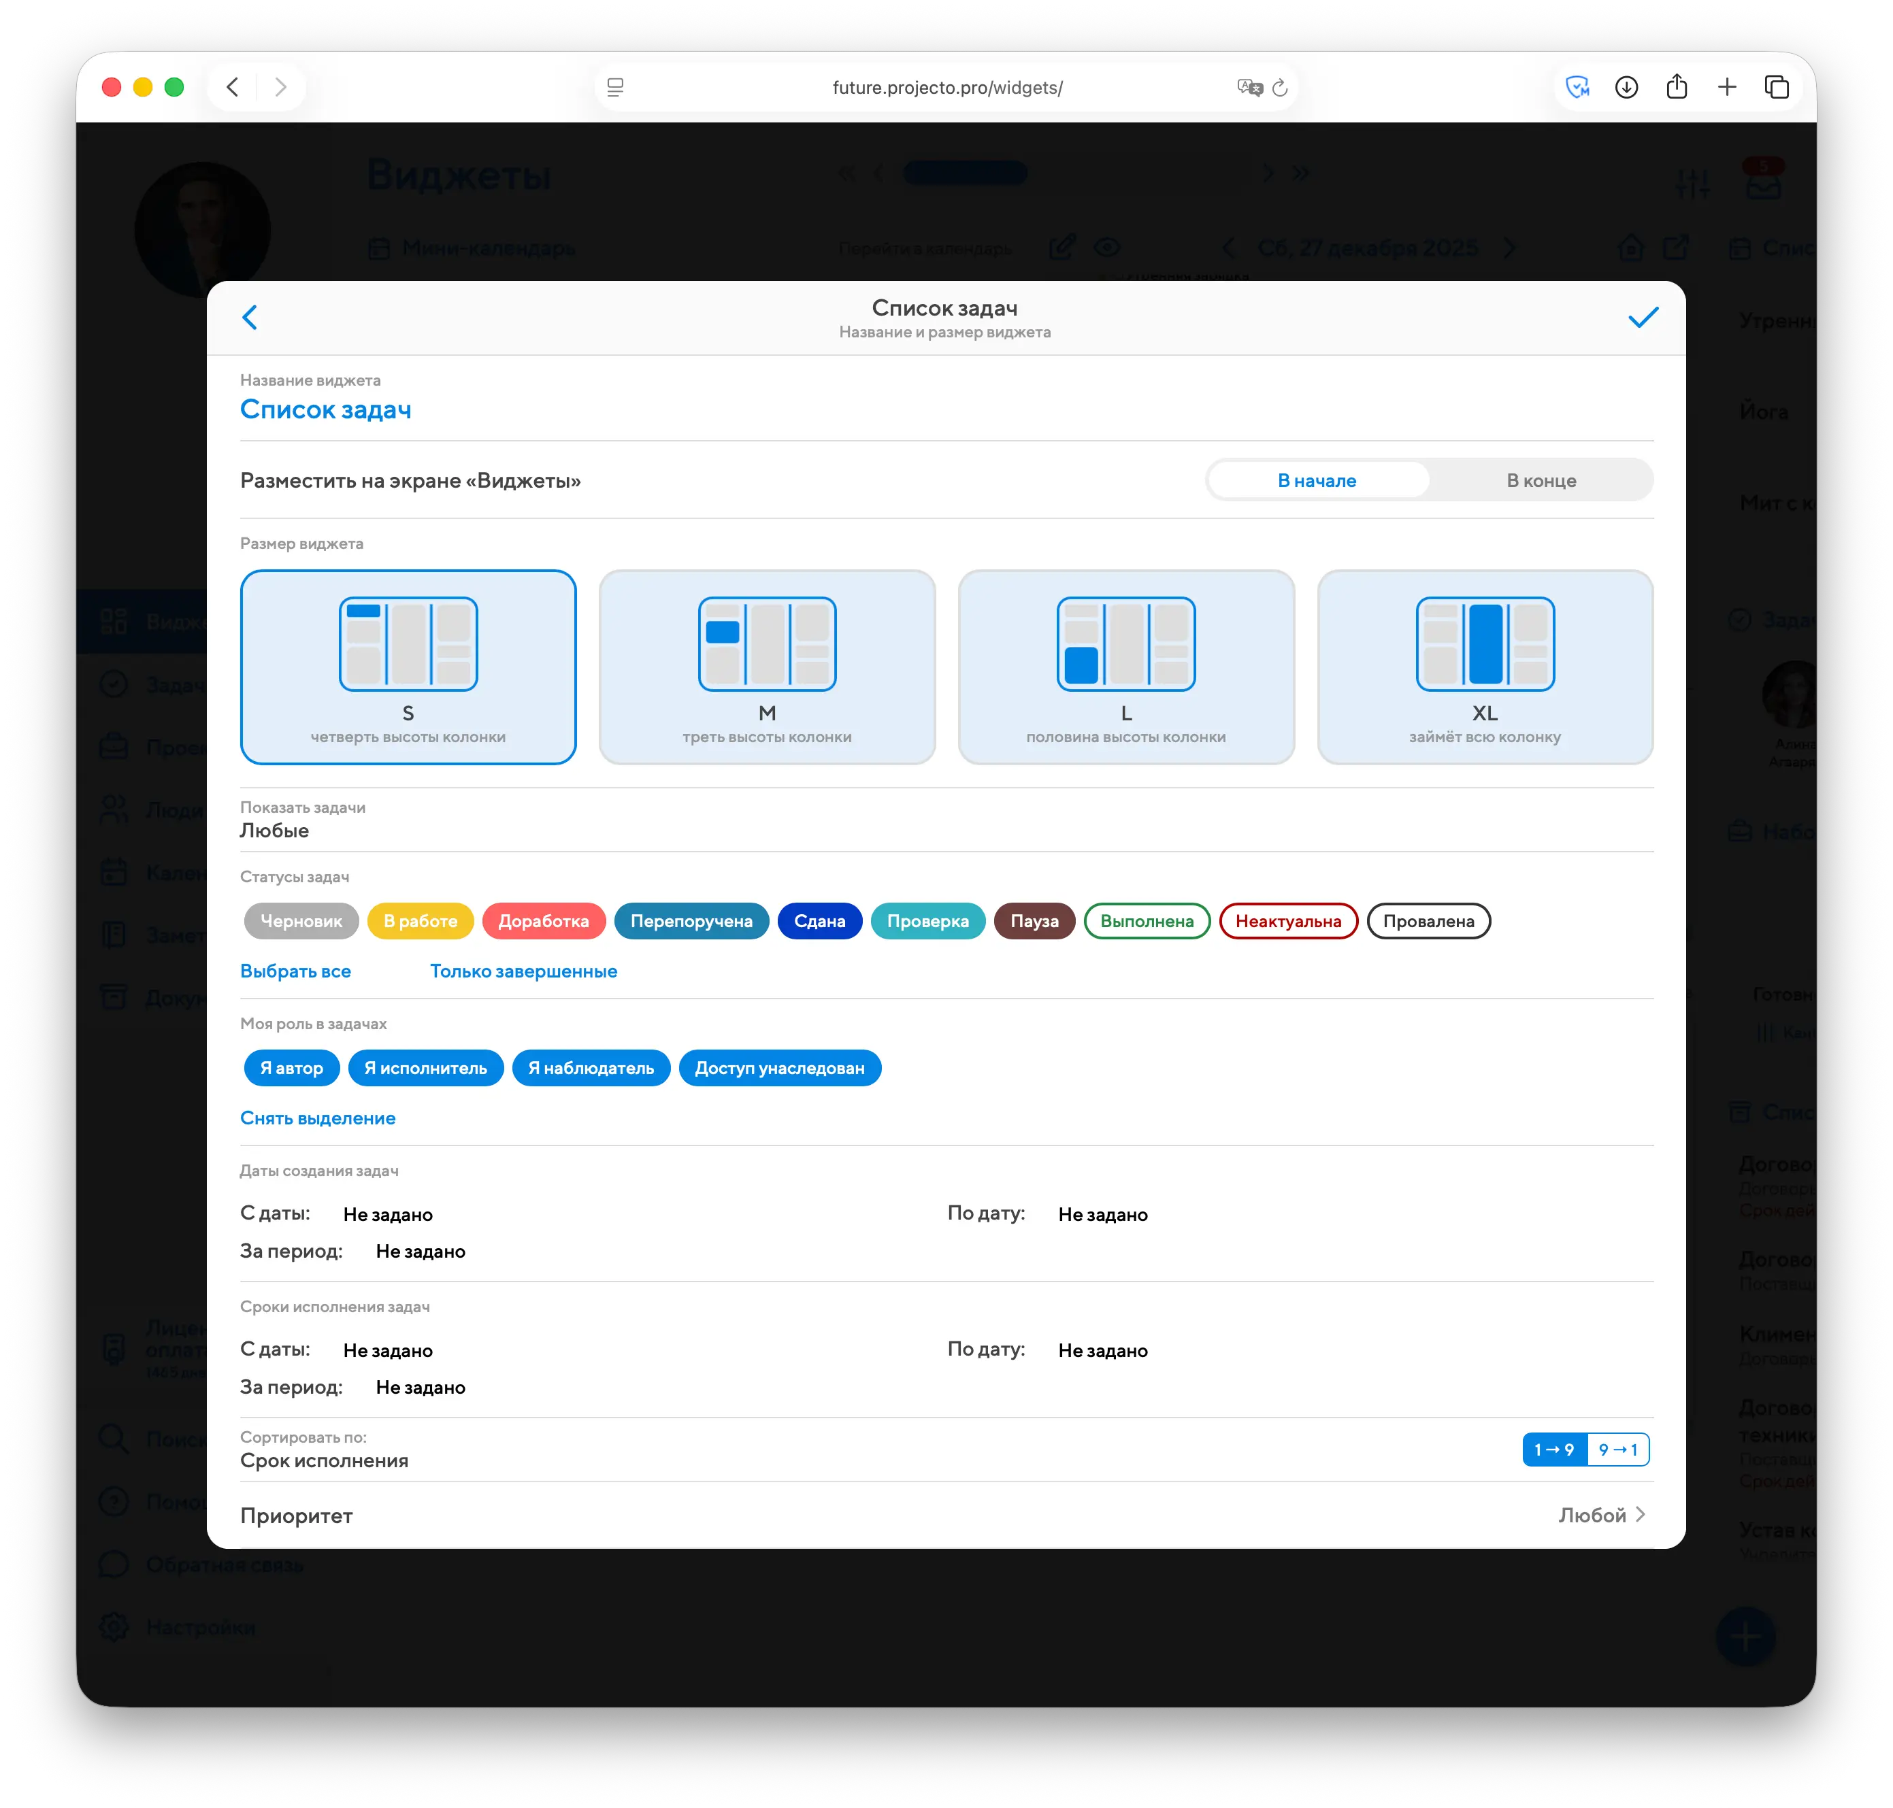Screen dimensions: 1893x1808
Task: Toggle the «В работе» status chip
Action: [x=421, y=920]
